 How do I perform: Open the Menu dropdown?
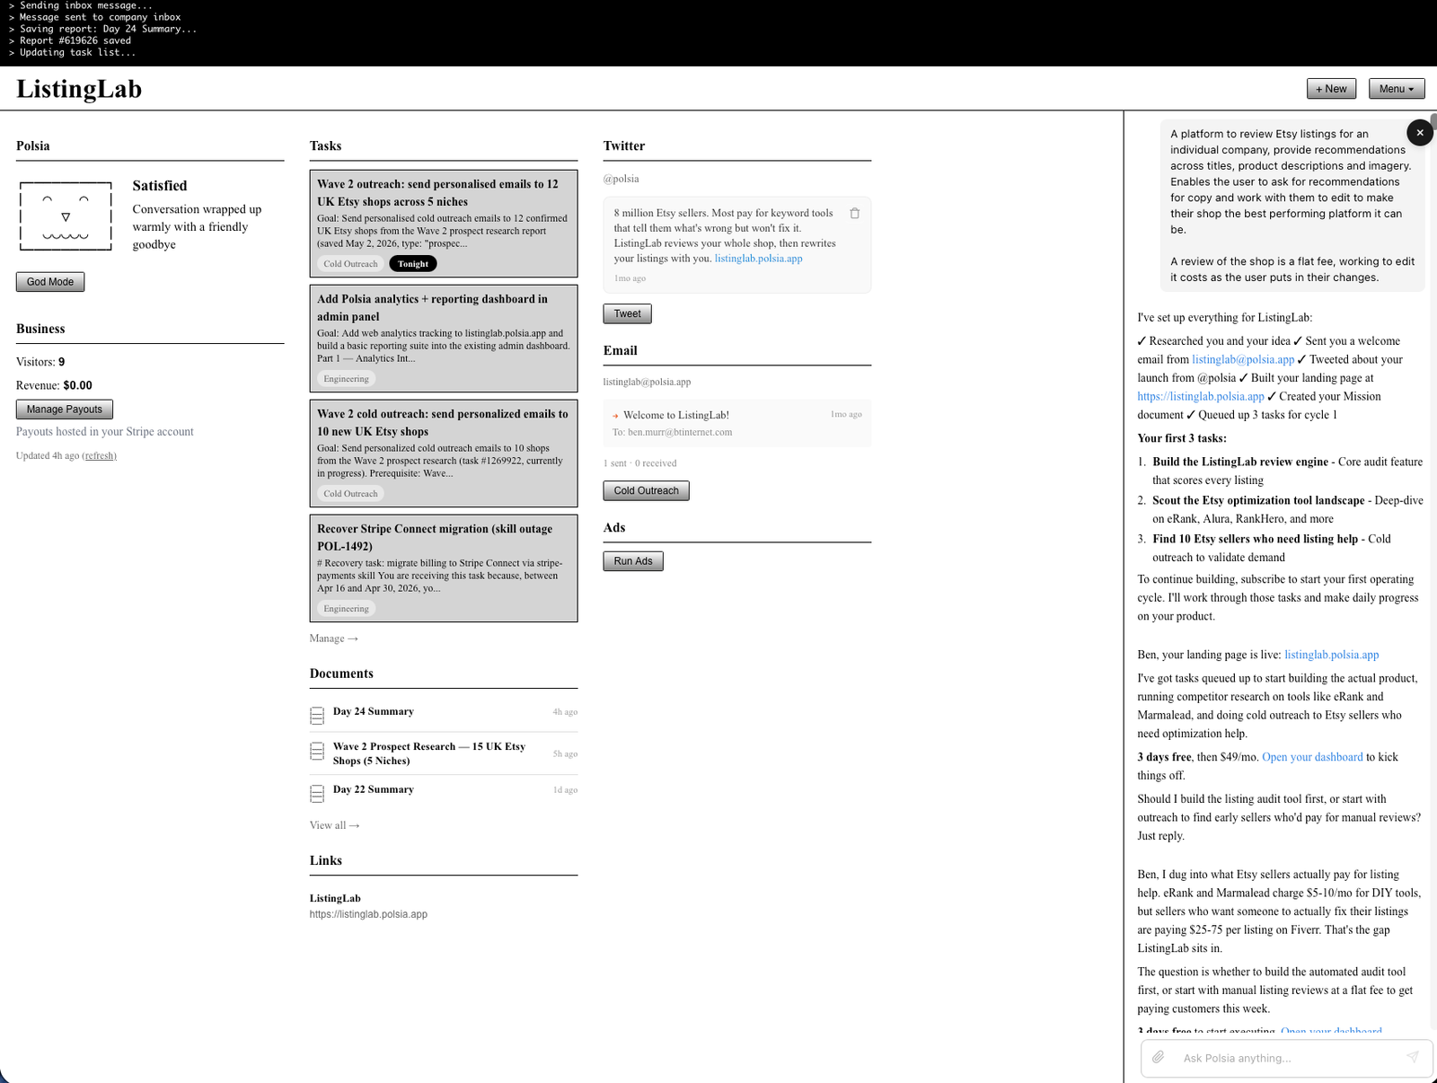1397,89
